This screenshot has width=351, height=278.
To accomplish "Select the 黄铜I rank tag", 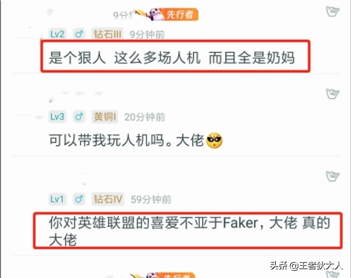I will 105,117.
